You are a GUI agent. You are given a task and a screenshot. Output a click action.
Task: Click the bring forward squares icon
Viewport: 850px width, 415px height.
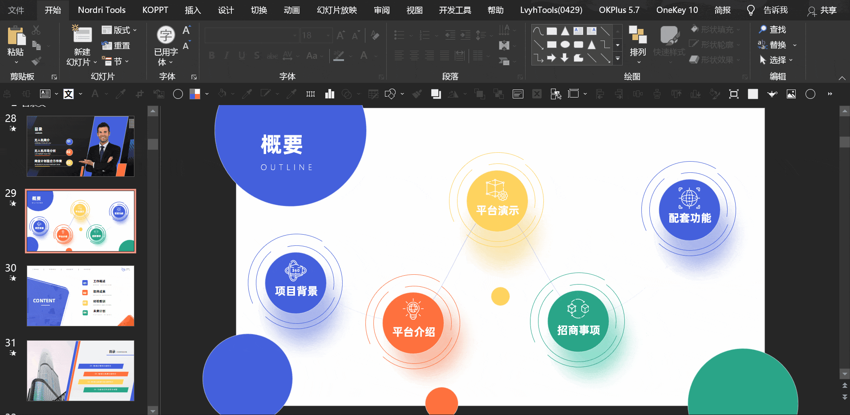[x=436, y=94]
